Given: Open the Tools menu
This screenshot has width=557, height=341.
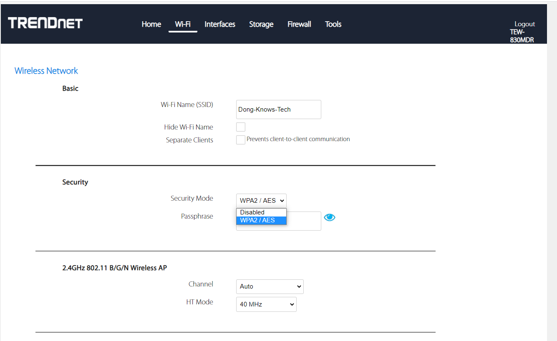Looking at the screenshot, I should 333,24.
